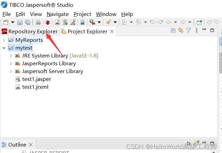
Task: Expand JRE System Library node
Action: click(11, 56)
